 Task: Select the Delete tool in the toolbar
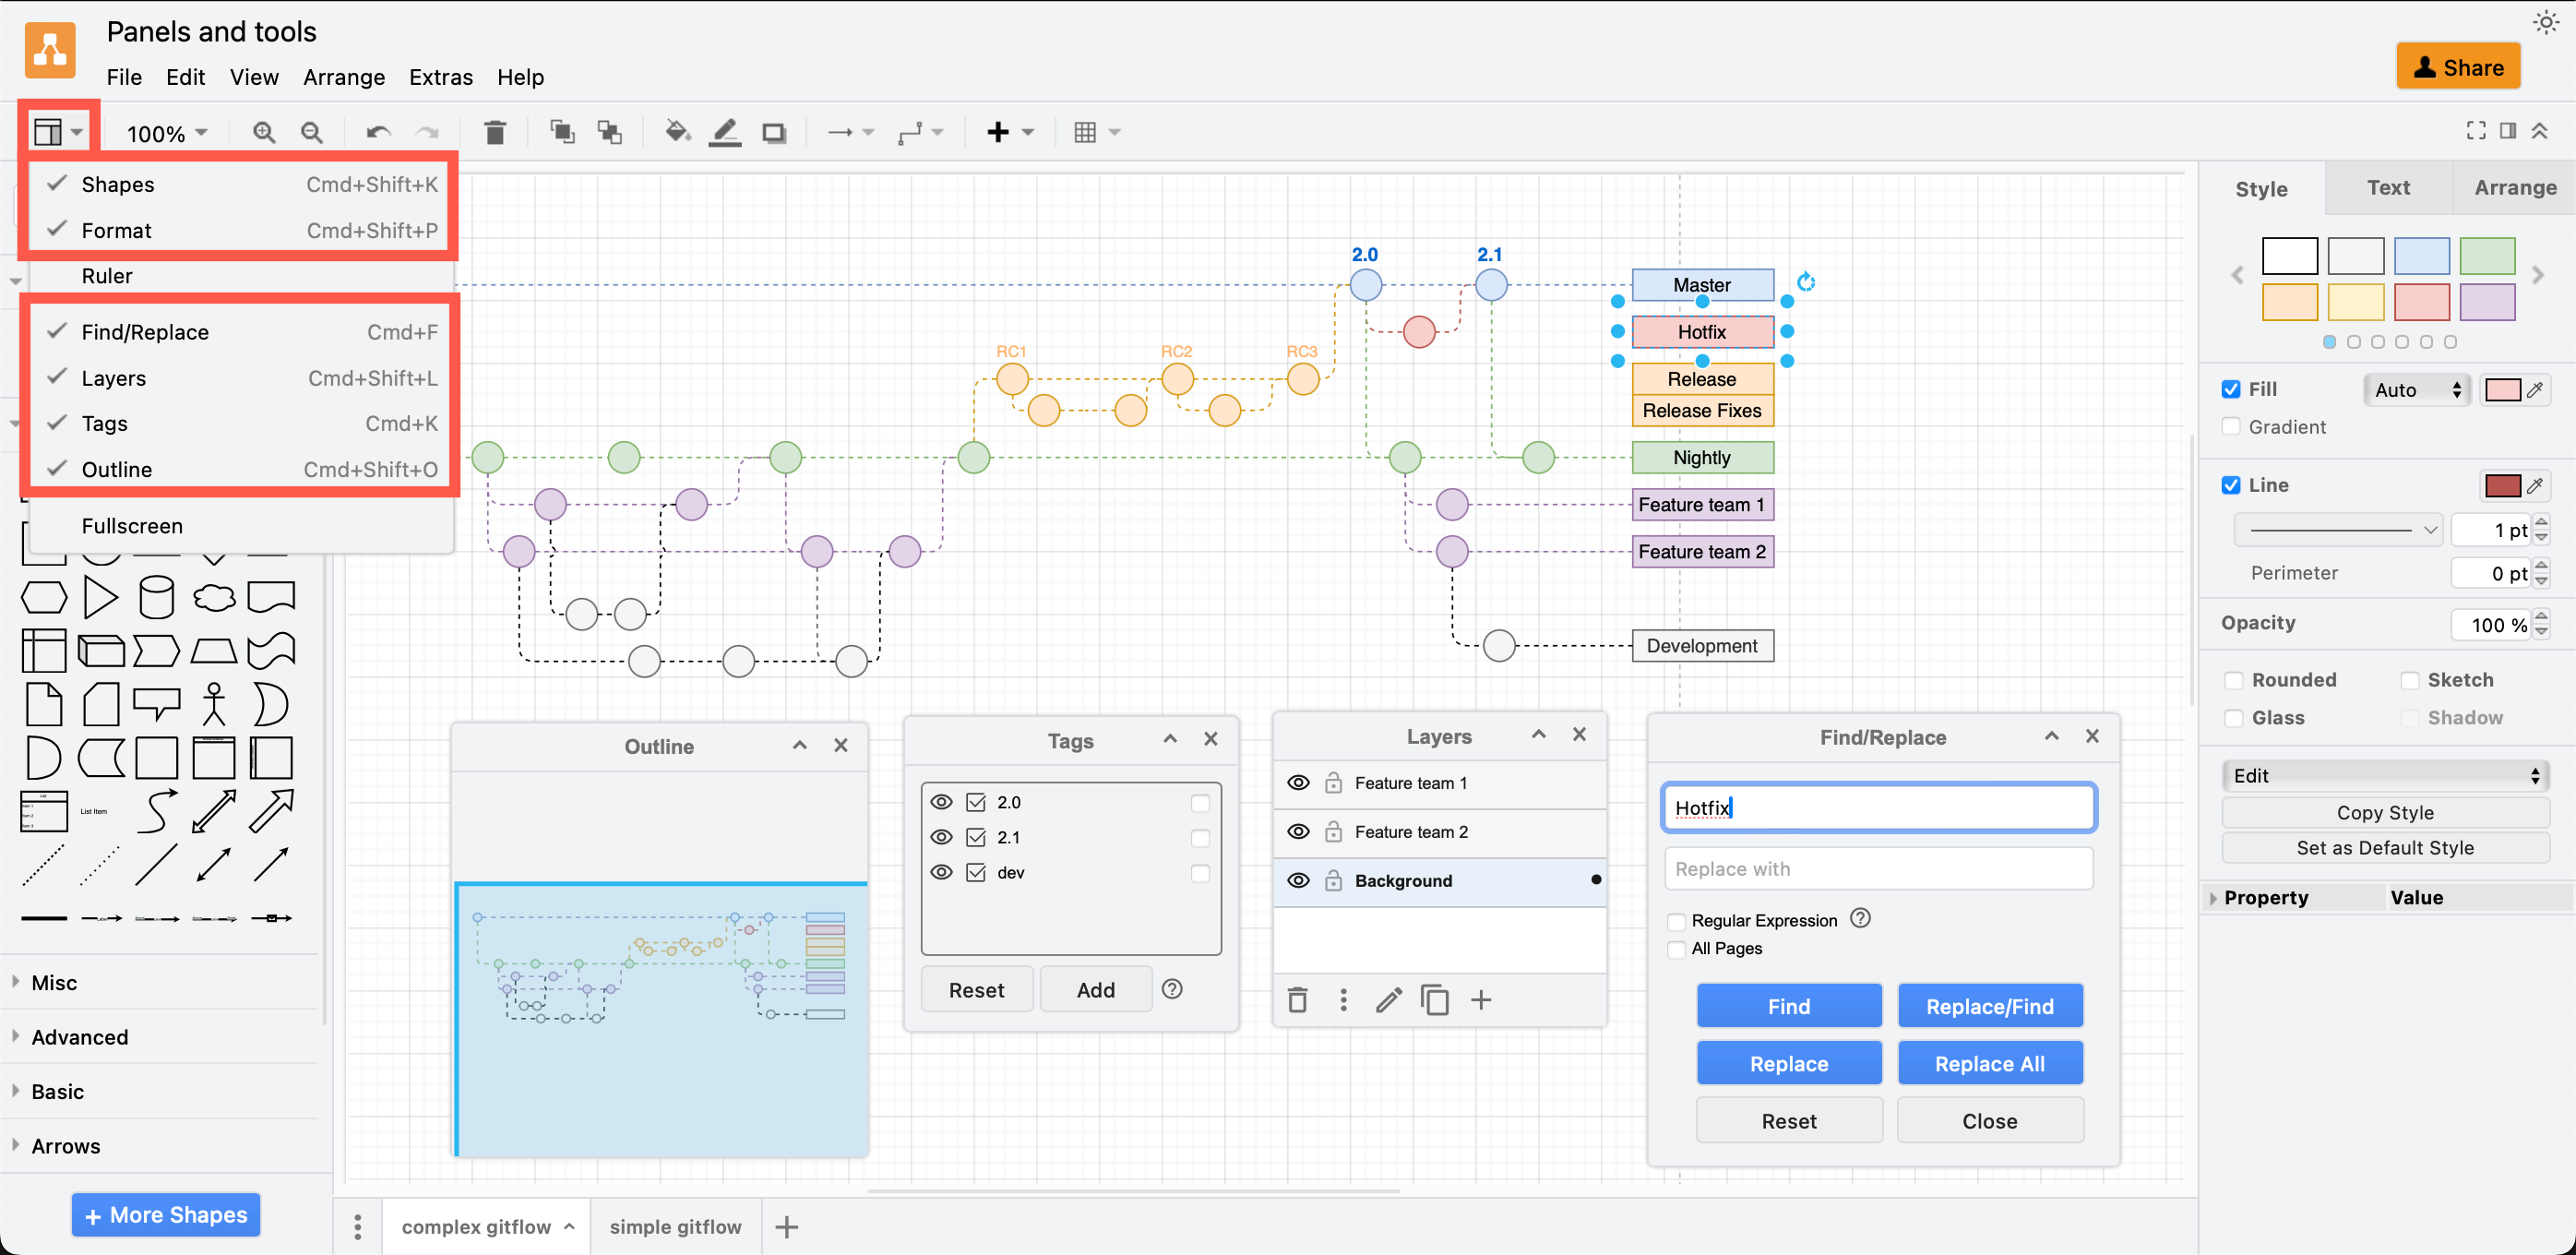495,131
